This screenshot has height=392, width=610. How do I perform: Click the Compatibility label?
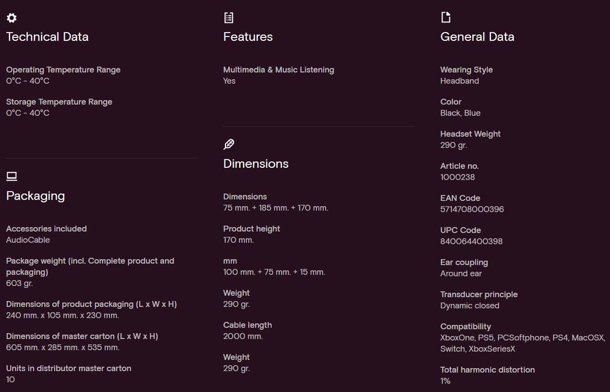(465, 326)
